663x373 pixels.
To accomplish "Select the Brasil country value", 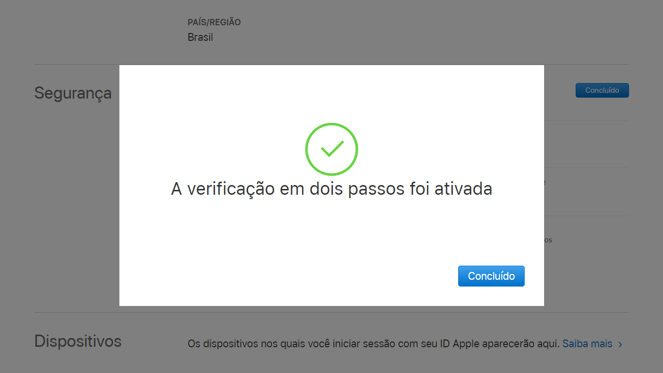I will click(200, 37).
